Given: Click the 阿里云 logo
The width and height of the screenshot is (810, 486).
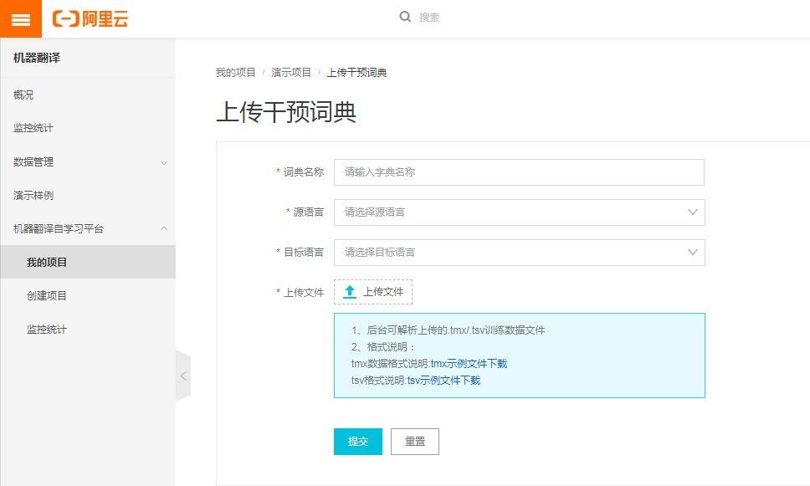Looking at the screenshot, I should point(90,19).
